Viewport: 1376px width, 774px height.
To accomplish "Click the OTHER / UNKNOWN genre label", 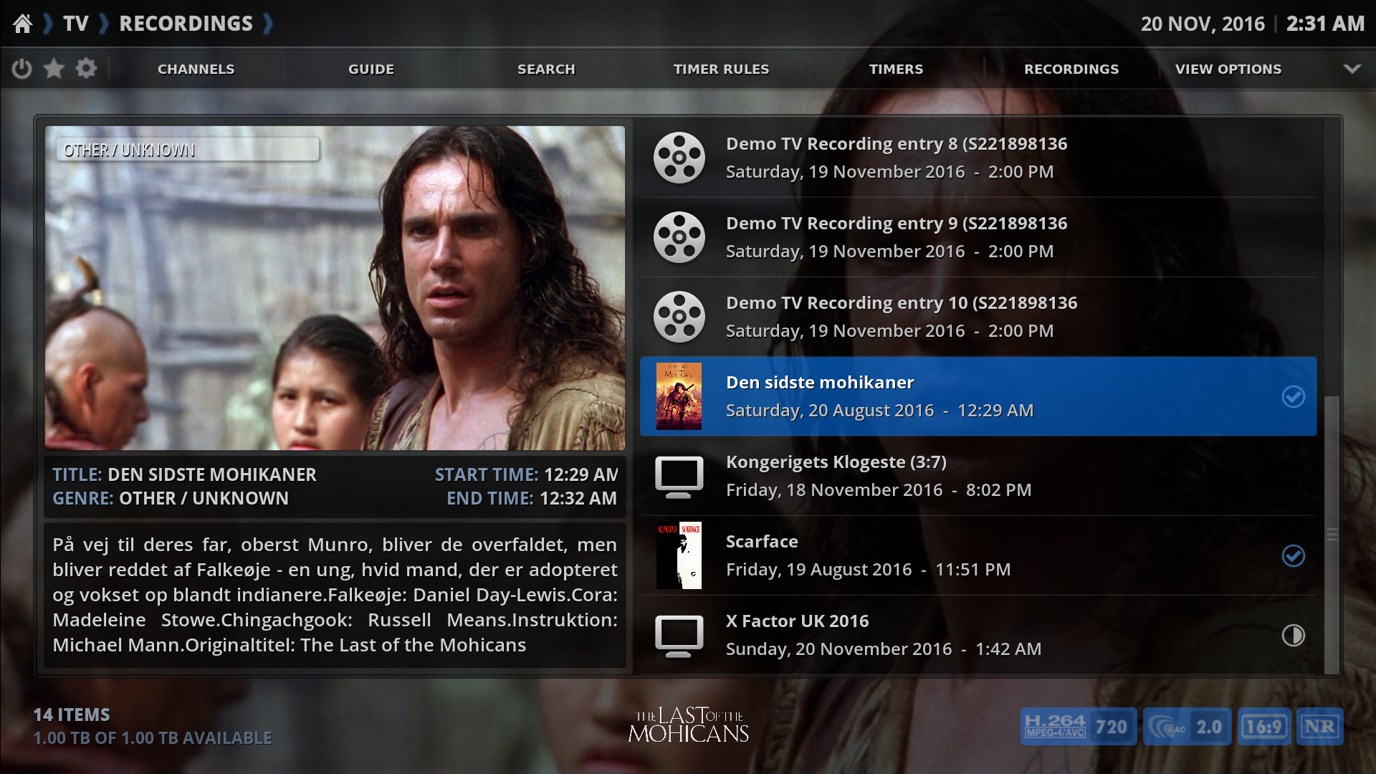I will [x=188, y=150].
